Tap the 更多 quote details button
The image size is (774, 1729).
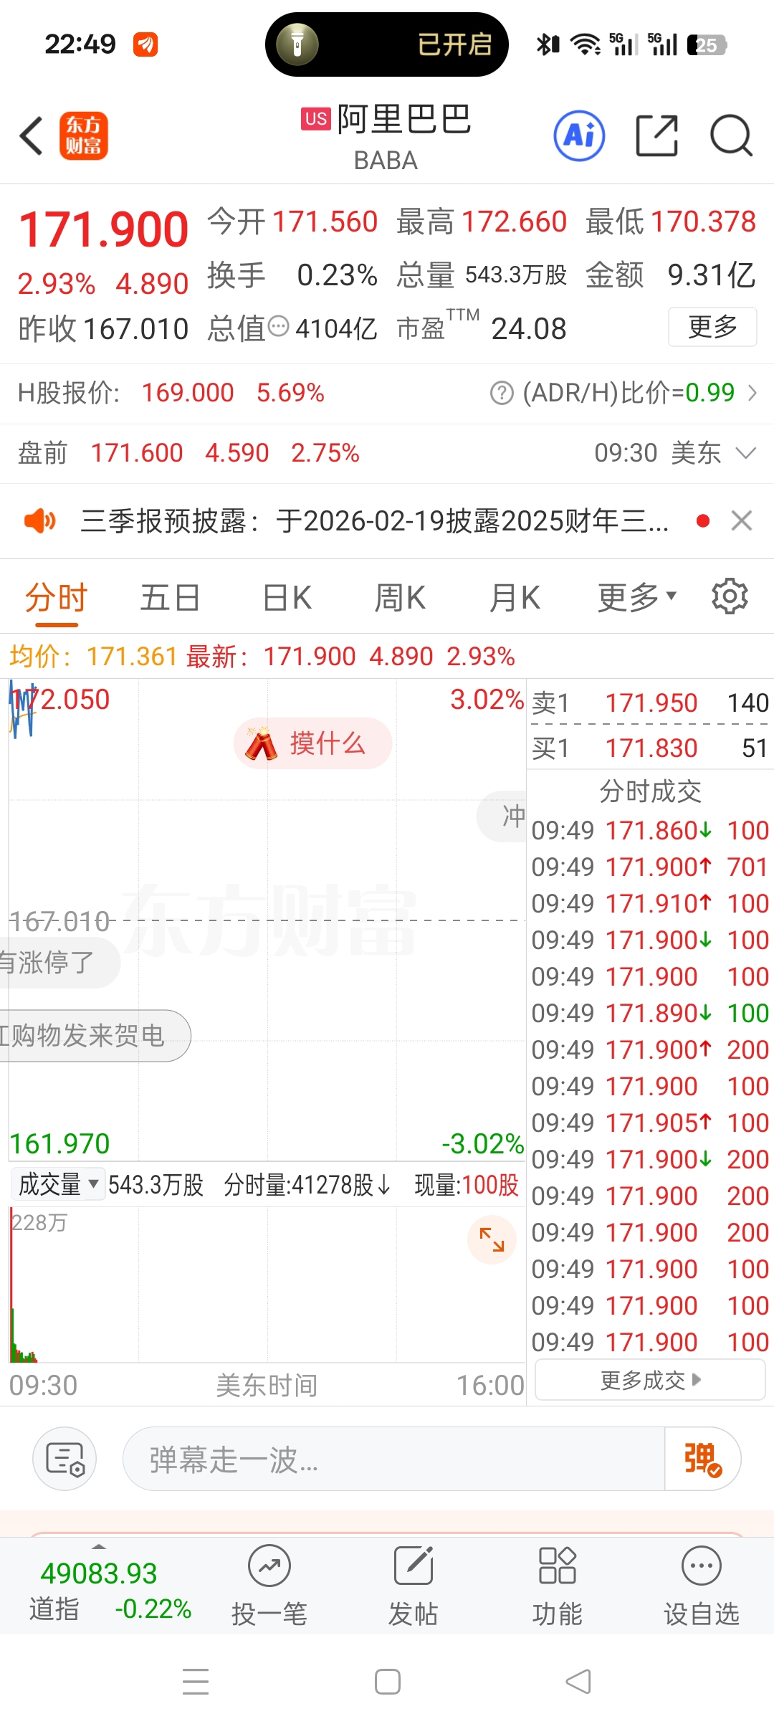712,327
